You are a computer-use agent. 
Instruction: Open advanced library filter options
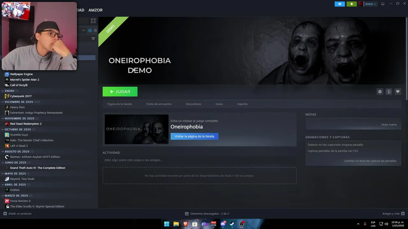click(93, 38)
